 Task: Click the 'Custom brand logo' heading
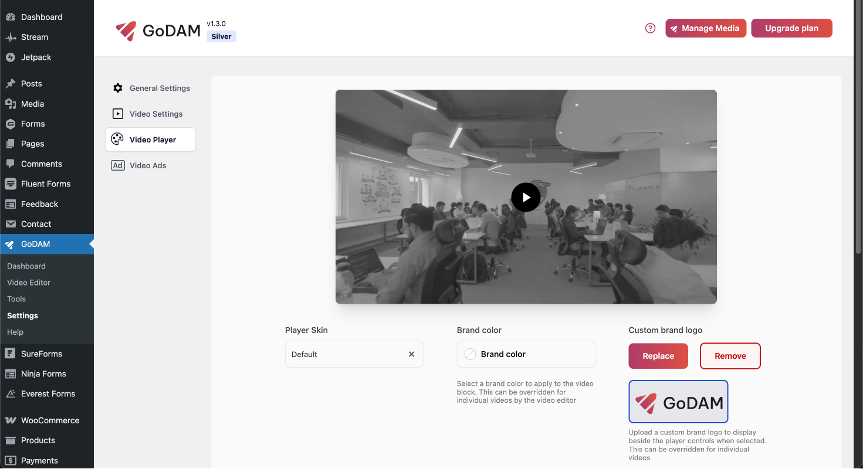(665, 330)
